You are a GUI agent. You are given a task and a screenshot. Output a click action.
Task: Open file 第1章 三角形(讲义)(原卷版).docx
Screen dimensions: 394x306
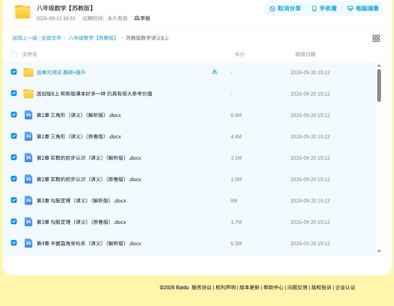[79, 136]
